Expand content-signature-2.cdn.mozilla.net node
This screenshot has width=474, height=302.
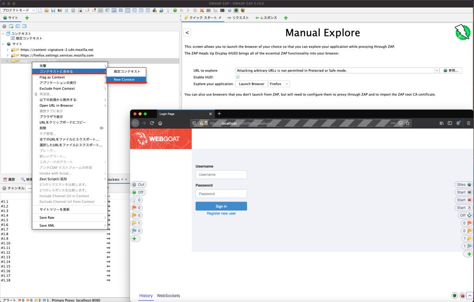tap(8, 50)
